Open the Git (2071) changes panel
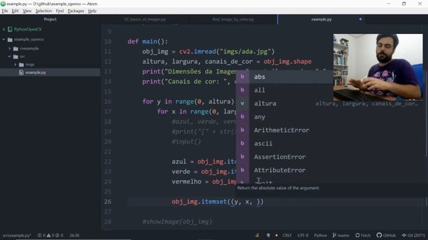This screenshot has width=428, height=240. coord(413,235)
